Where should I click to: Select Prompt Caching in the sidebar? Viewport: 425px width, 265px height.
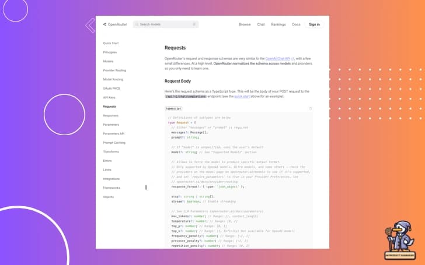pos(114,143)
